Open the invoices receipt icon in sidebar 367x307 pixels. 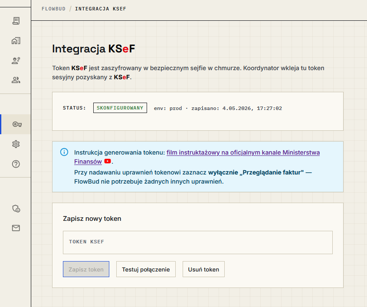point(16,21)
